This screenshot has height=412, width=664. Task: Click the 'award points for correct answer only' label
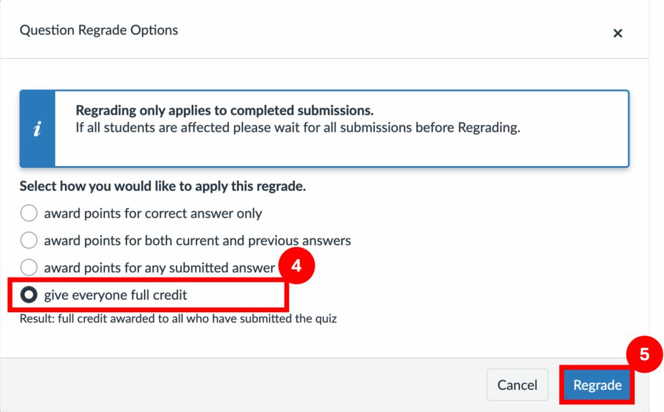[x=153, y=213]
